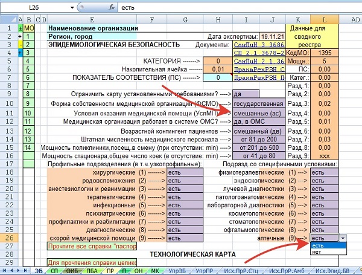Select "есть" cell for инфекционные
This screenshot has width=362, height=275.
coord(185,205)
